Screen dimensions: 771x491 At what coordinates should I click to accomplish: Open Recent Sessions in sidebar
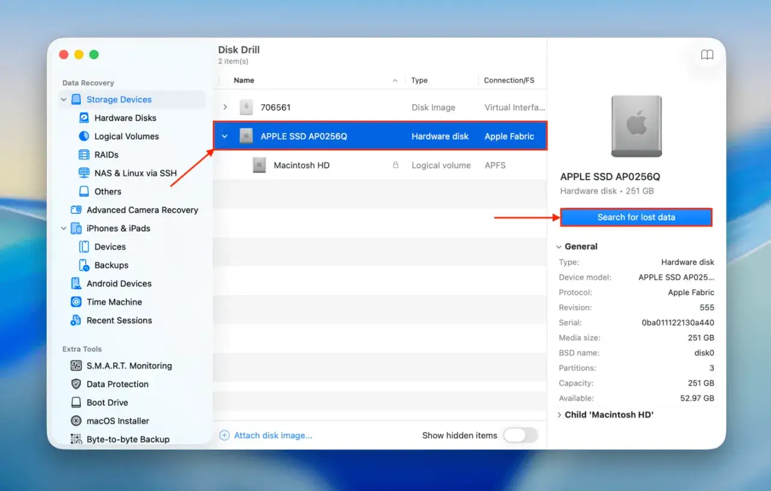coord(119,321)
